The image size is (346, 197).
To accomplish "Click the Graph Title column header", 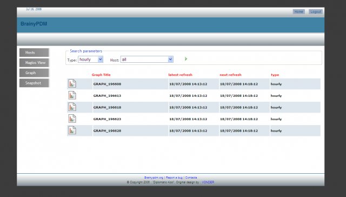I will [101, 75].
